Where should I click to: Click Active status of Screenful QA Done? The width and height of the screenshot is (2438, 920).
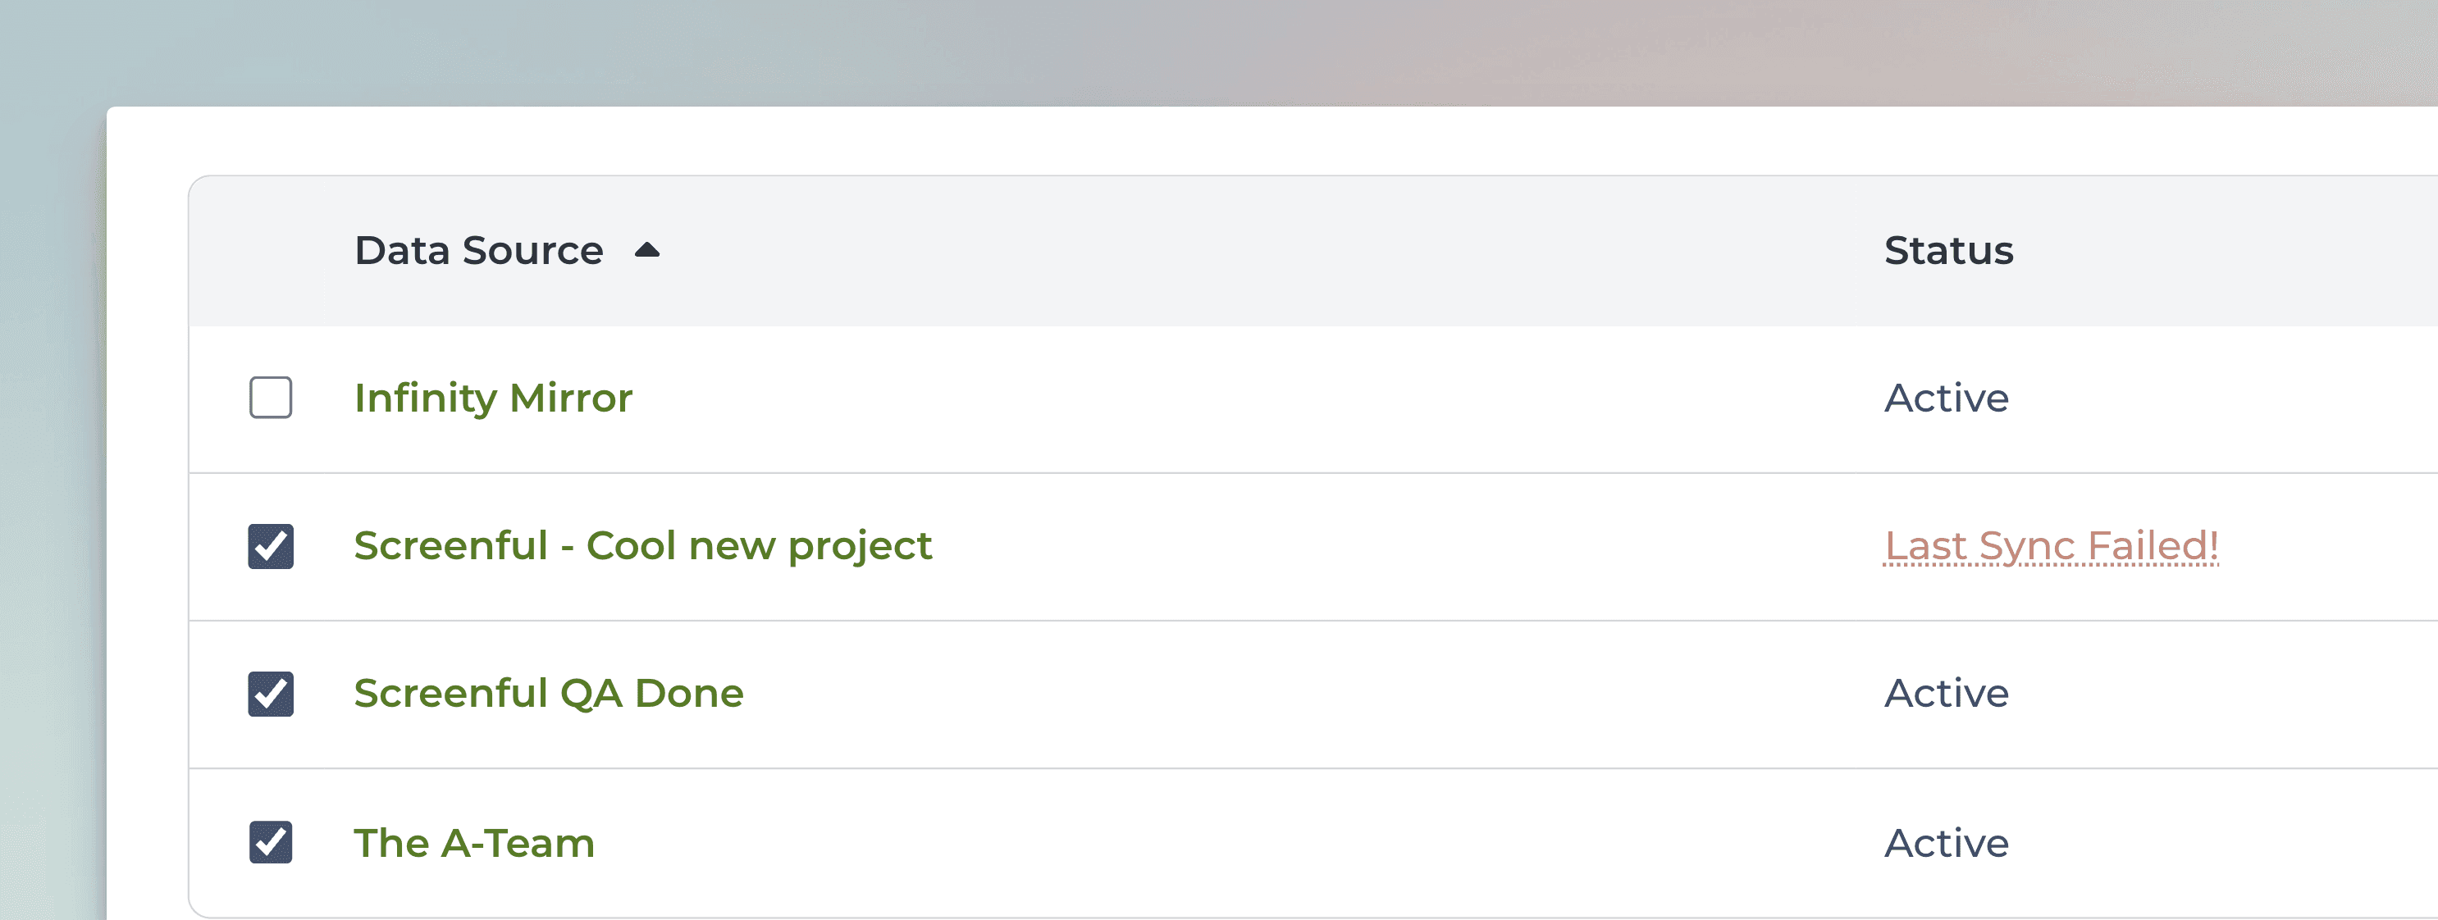pyautogui.click(x=1946, y=693)
